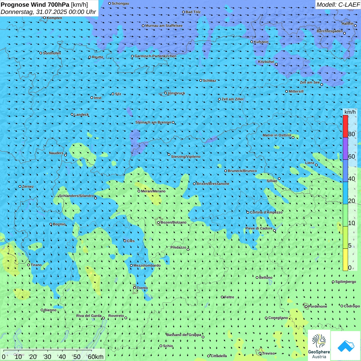Screen dimensions: 361x361
Task: Click the yellow 0-5 km/h legend color
Action: coord(345,260)
